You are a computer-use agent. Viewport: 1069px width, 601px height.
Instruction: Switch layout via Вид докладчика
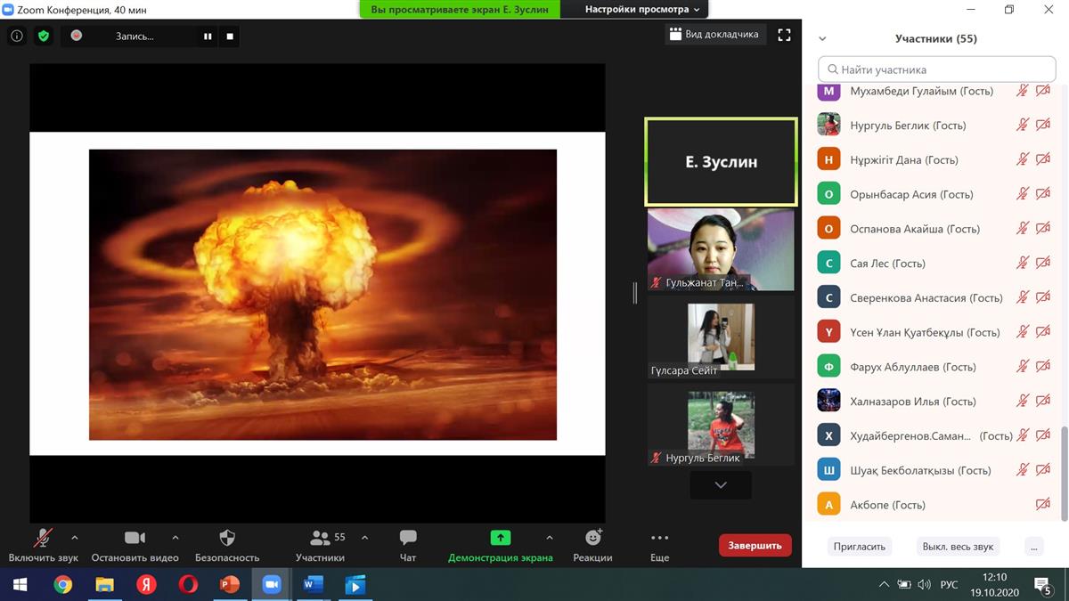[x=714, y=35]
